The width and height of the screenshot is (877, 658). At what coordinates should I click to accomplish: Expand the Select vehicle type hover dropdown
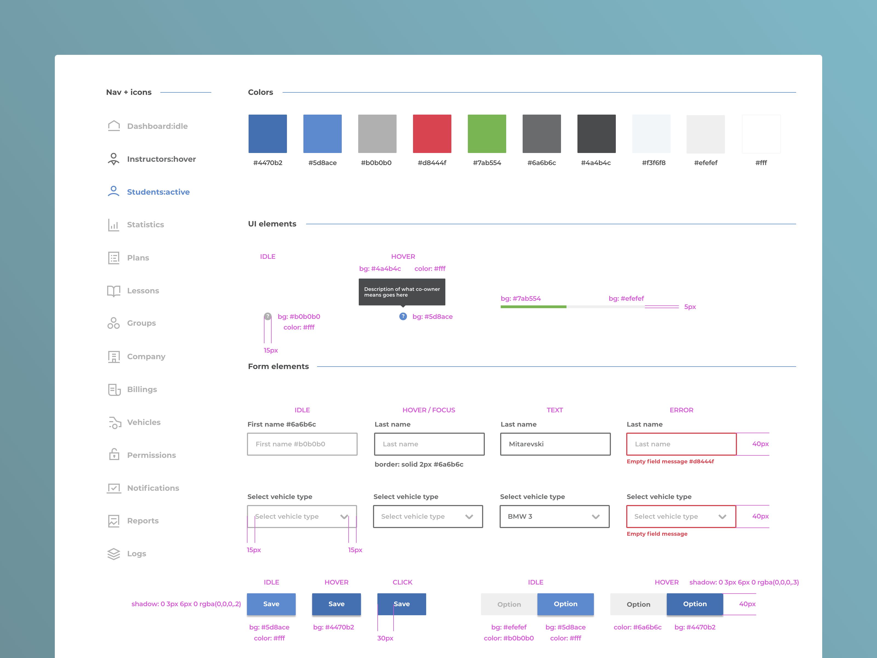(x=469, y=516)
